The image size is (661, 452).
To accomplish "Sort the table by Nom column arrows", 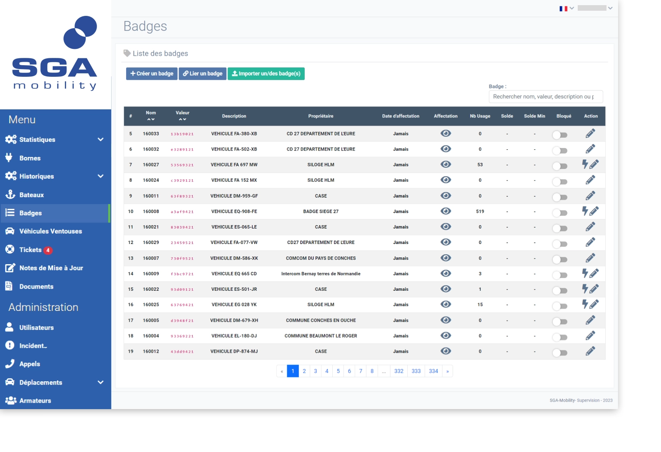I will coord(151,119).
